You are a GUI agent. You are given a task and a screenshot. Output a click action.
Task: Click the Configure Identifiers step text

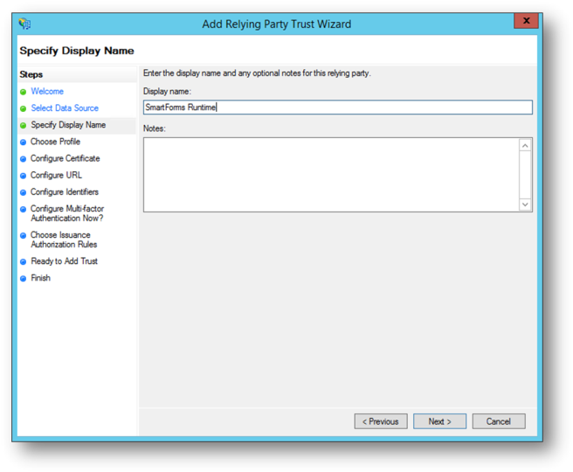(65, 192)
